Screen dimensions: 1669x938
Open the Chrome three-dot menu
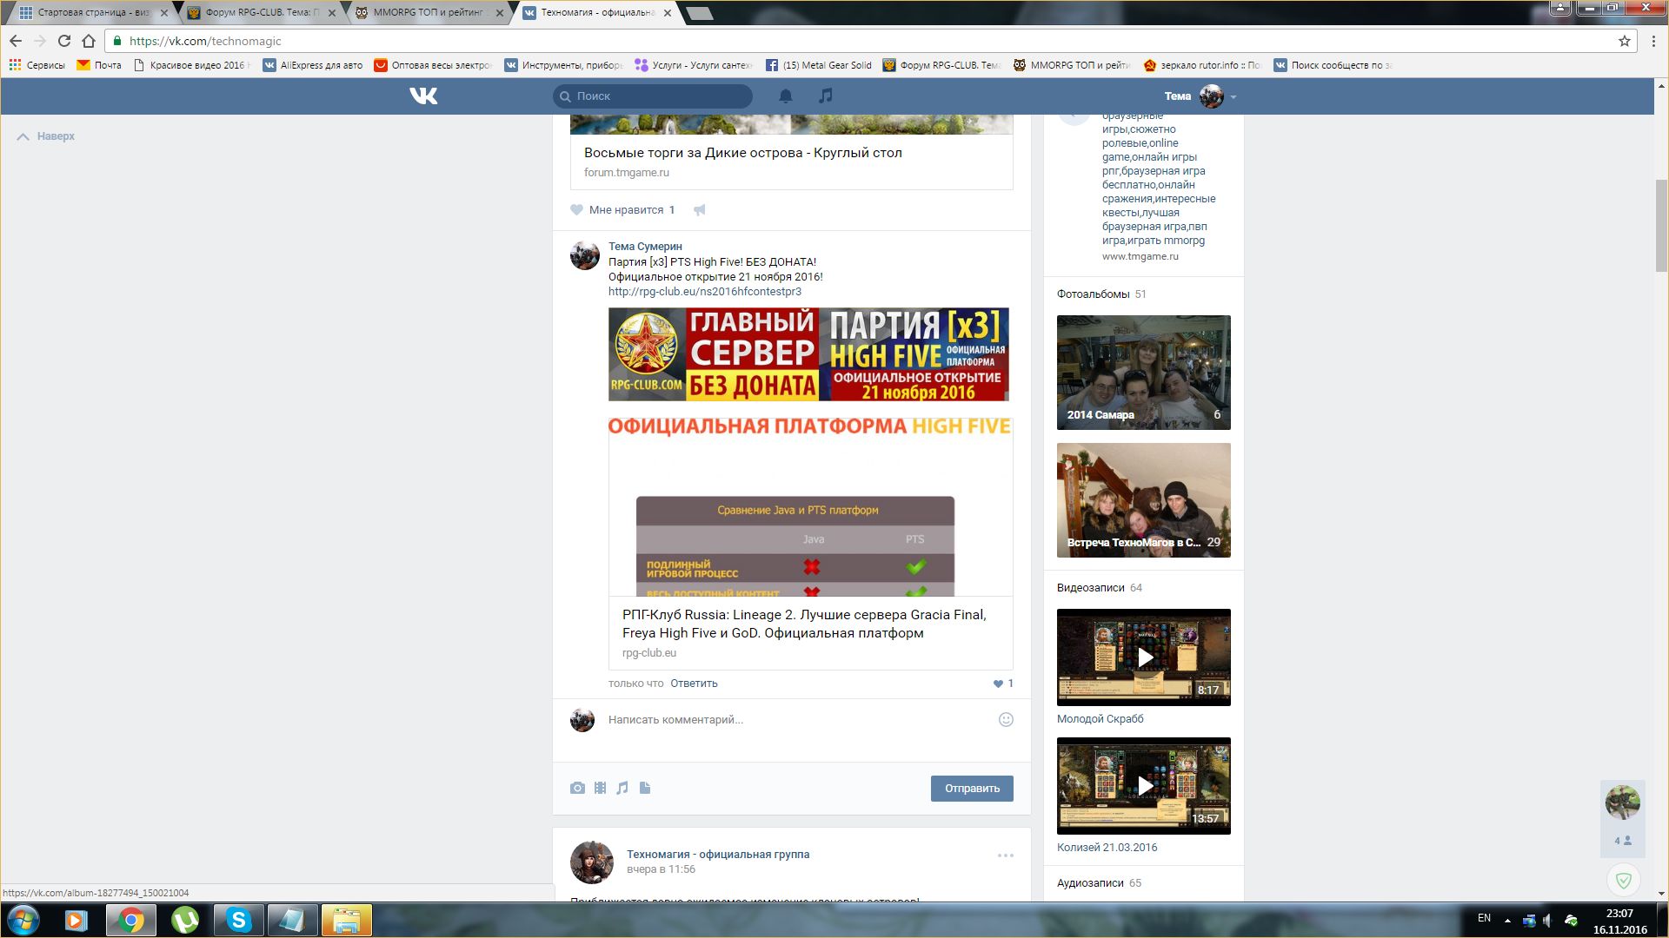pos(1653,41)
